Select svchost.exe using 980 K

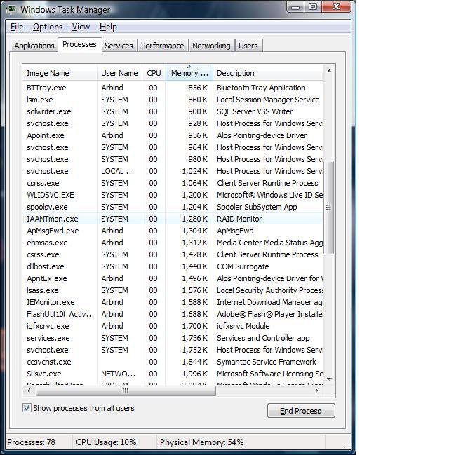click(173, 159)
